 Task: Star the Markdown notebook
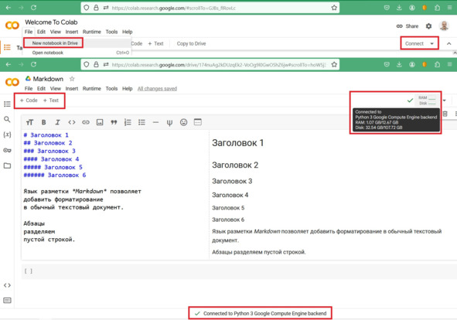(72, 79)
